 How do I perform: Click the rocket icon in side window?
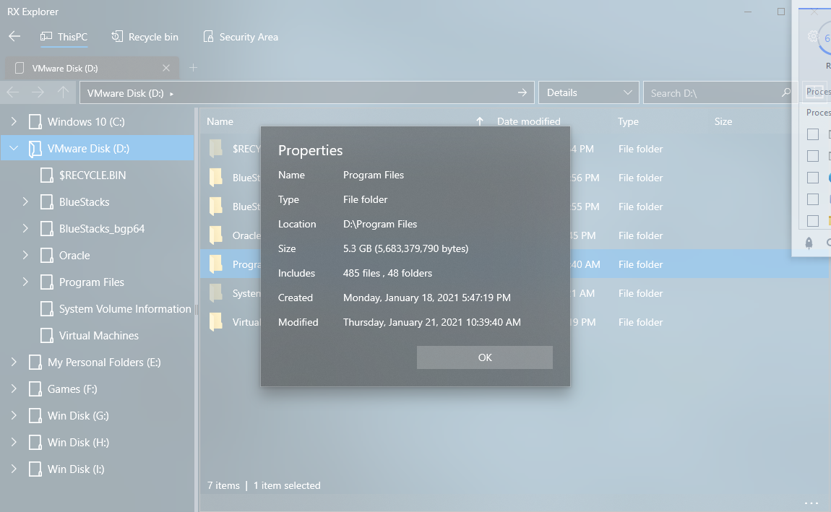(809, 243)
